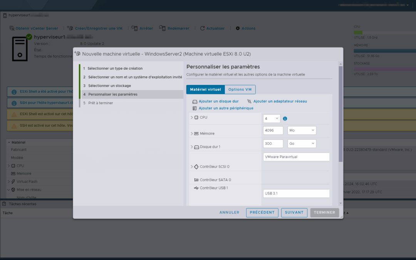The image size is (416, 260).
Task: Collapse the Matériel section
Action: coord(9,143)
